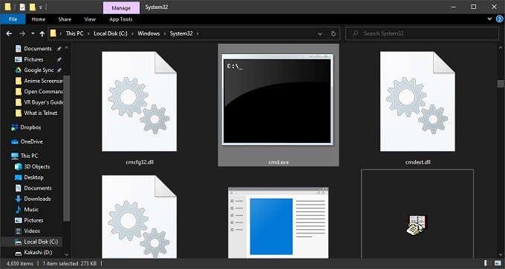Open Documents under This PC
Viewport: 505px width, 269px height.
[38, 188]
